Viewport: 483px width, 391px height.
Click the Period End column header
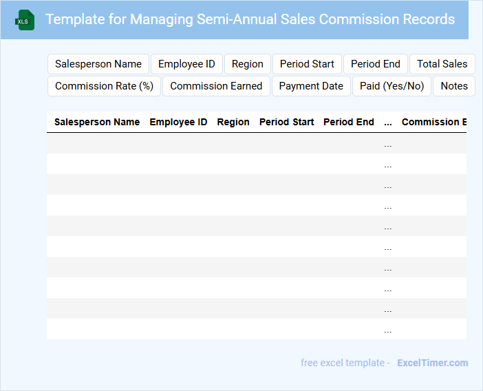[349, 122]
